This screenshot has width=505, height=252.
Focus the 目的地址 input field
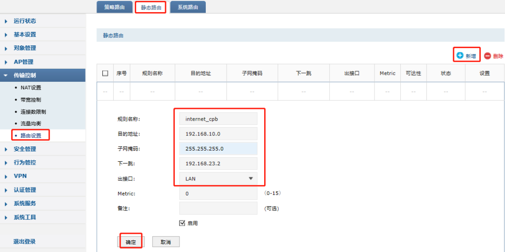click(x=218, y=134)
